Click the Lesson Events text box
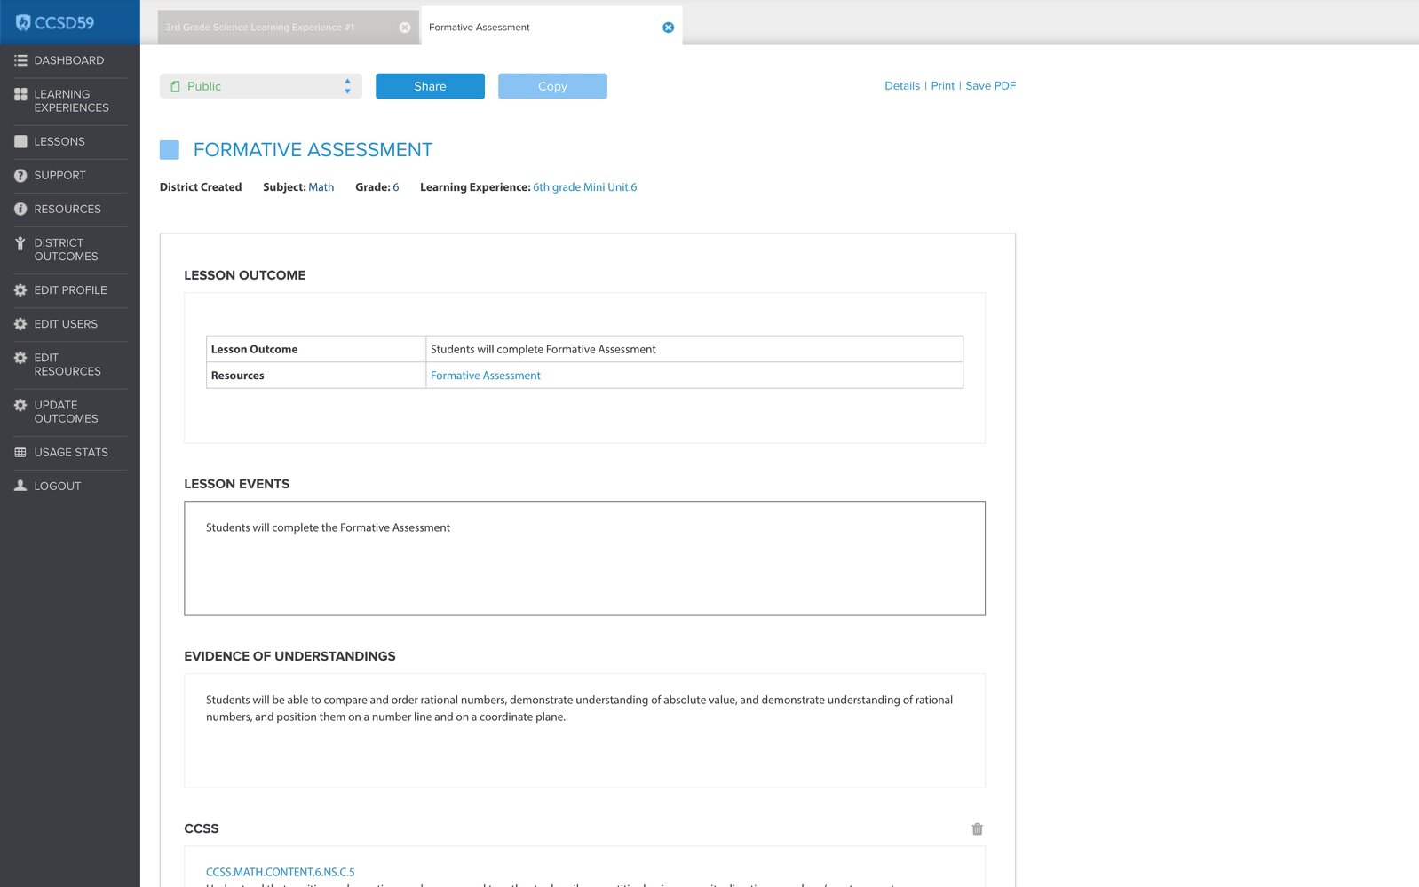The height and width of the screenshot is (887, 1419). (x=584, y=558)
